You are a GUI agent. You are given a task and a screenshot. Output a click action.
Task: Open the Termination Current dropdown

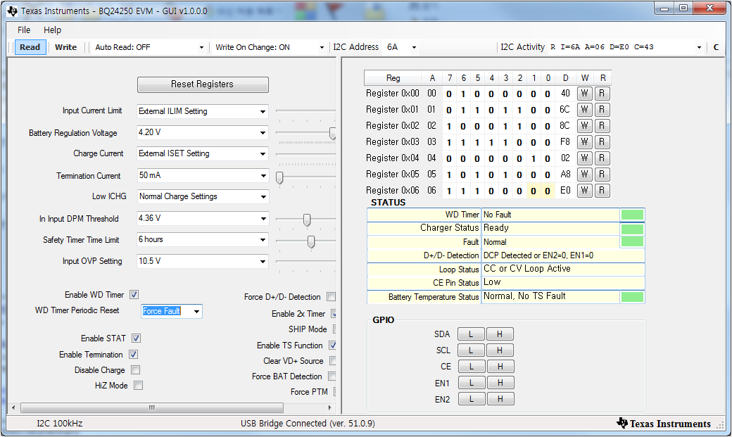pos(263,175)
